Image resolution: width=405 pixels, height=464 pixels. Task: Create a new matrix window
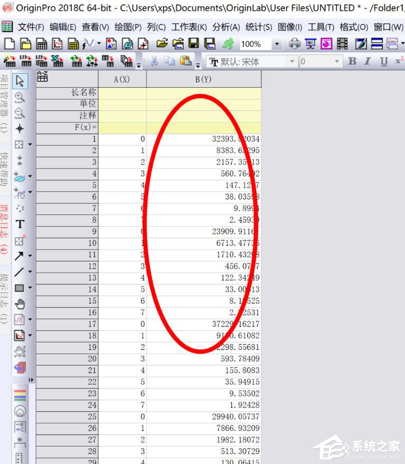[x=73, y=44]
